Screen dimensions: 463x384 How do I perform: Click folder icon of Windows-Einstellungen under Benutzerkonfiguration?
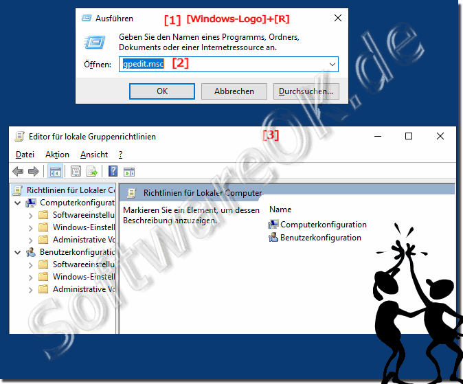tap(43, 276)
